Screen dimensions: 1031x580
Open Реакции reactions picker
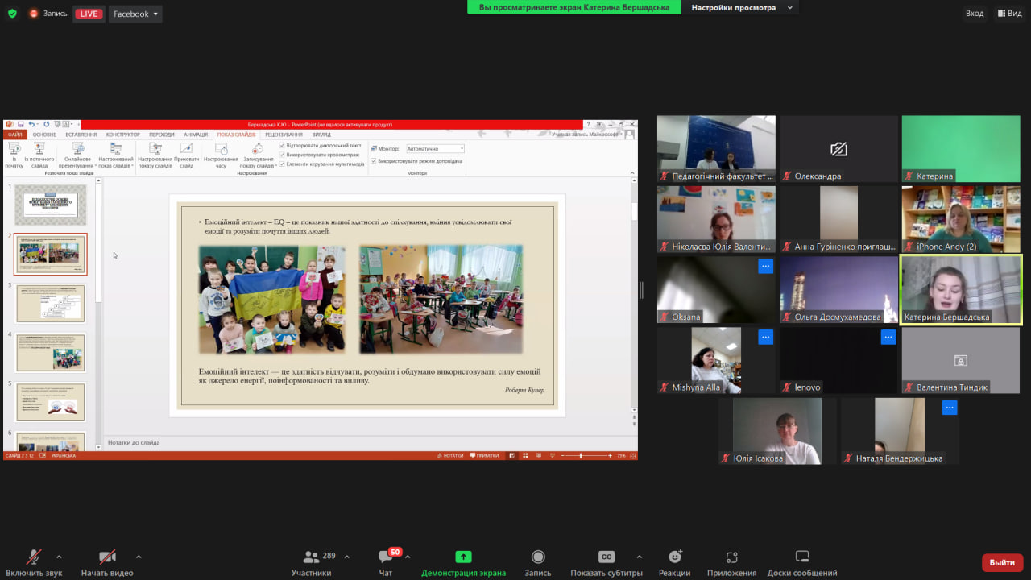point(674,557)
